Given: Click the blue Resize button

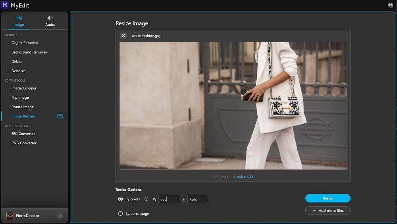Looking at the screenshot, I should click(328, 198).
